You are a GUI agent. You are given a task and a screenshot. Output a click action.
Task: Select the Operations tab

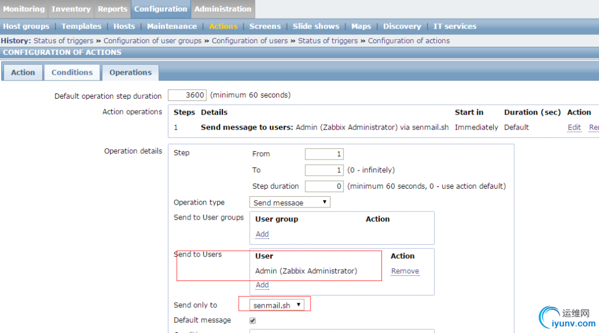pos(130,72)
